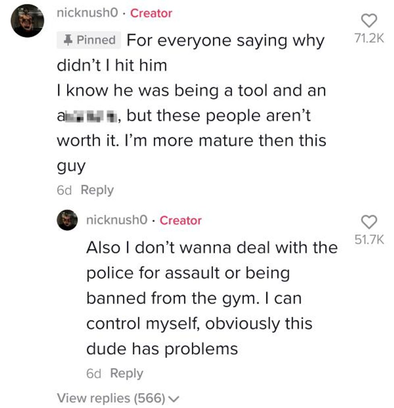Click the Creator badge on the reply
The height and width of the screenshot is (408, 394).
click(181, 220)
